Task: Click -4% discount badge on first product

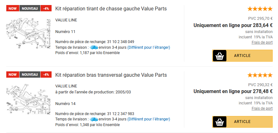Action: tap(46, 8)
